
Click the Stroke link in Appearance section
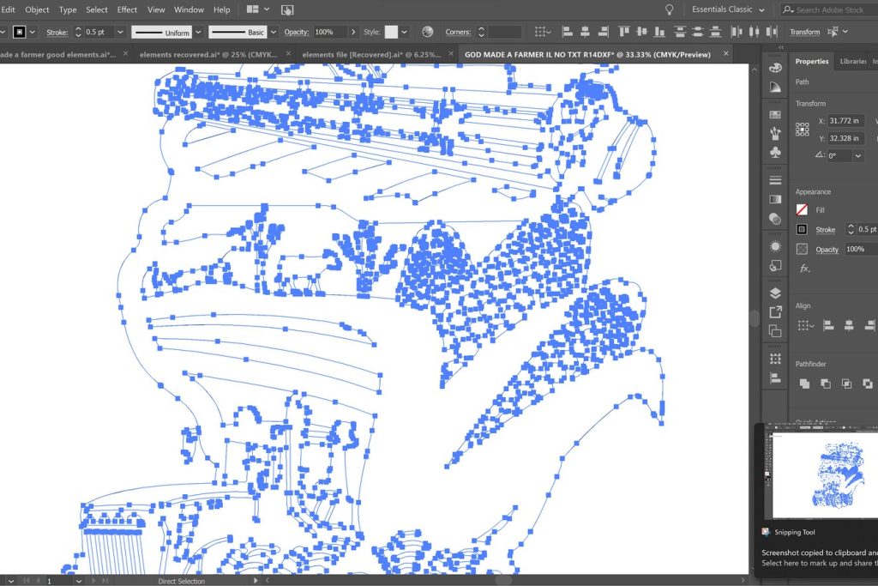tap(825, 230)
